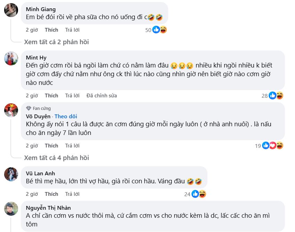The height and width of the screenshot is (232, 295).
Task: Reply to Mint Hy's comment
Action: coord(72,96)
